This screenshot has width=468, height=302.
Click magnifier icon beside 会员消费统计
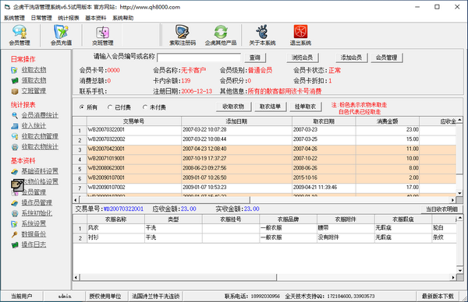14,115
